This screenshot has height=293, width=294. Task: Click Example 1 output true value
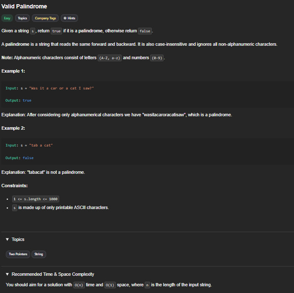coord(27,100)
